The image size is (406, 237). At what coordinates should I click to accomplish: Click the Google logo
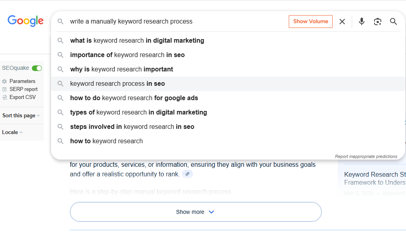pos(26,21)
